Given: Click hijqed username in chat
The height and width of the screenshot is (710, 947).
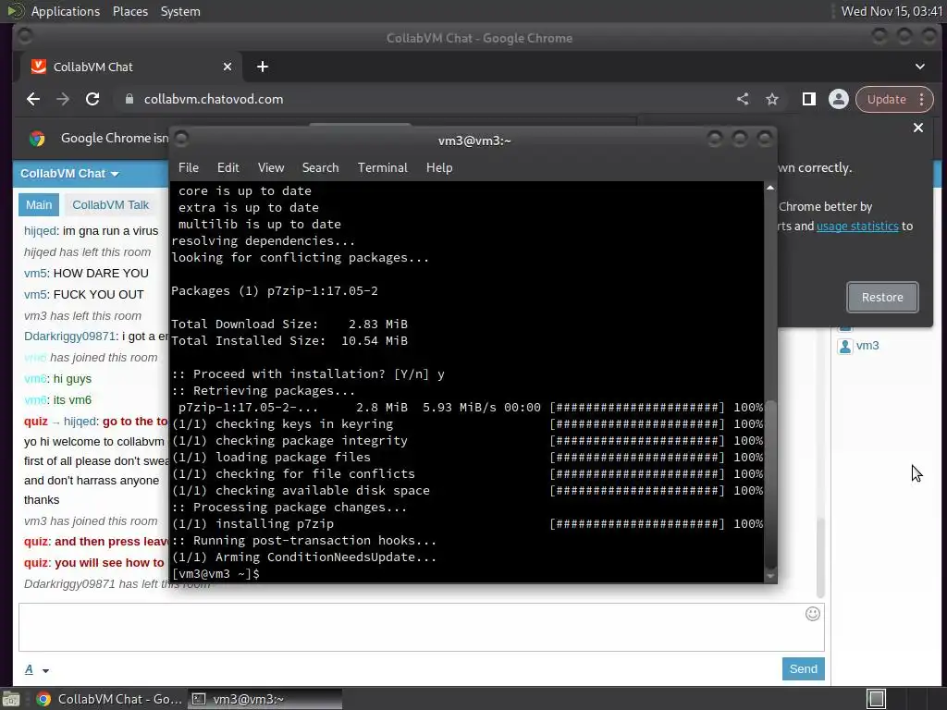Looking at the screenshot, I should coord(40,231).
